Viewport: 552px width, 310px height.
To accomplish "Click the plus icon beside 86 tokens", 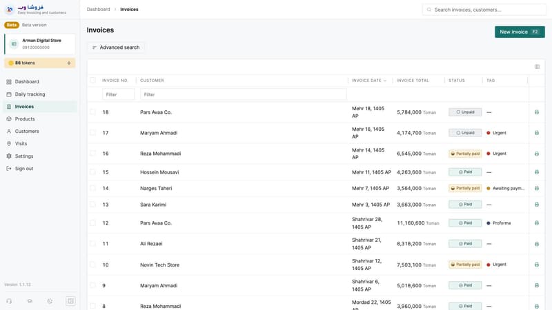I will (69, 63).
